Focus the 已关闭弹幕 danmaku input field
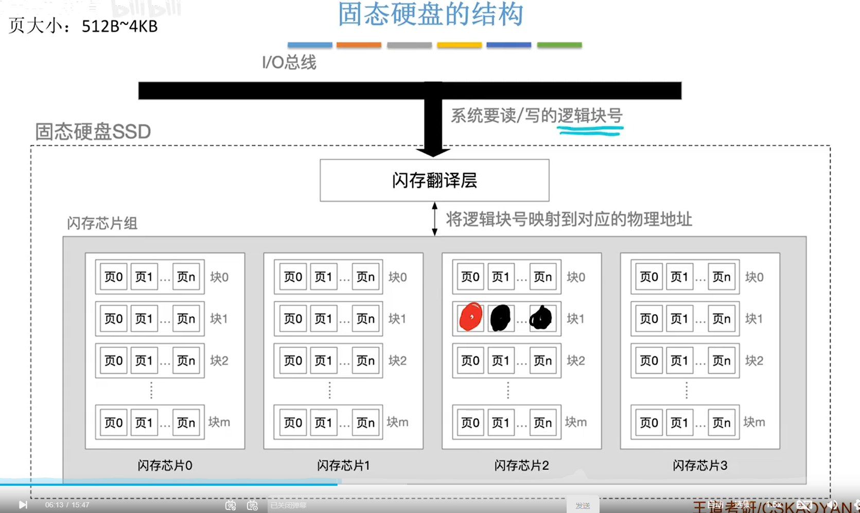 coord(417,505)
